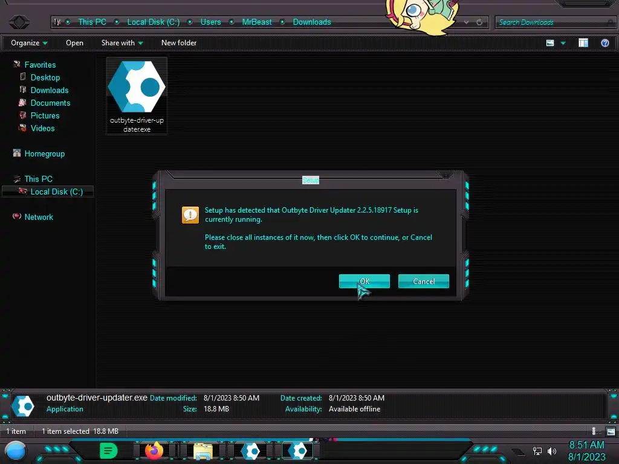
Task: Select This PC in the navigation pane
Action: point(38,179)
